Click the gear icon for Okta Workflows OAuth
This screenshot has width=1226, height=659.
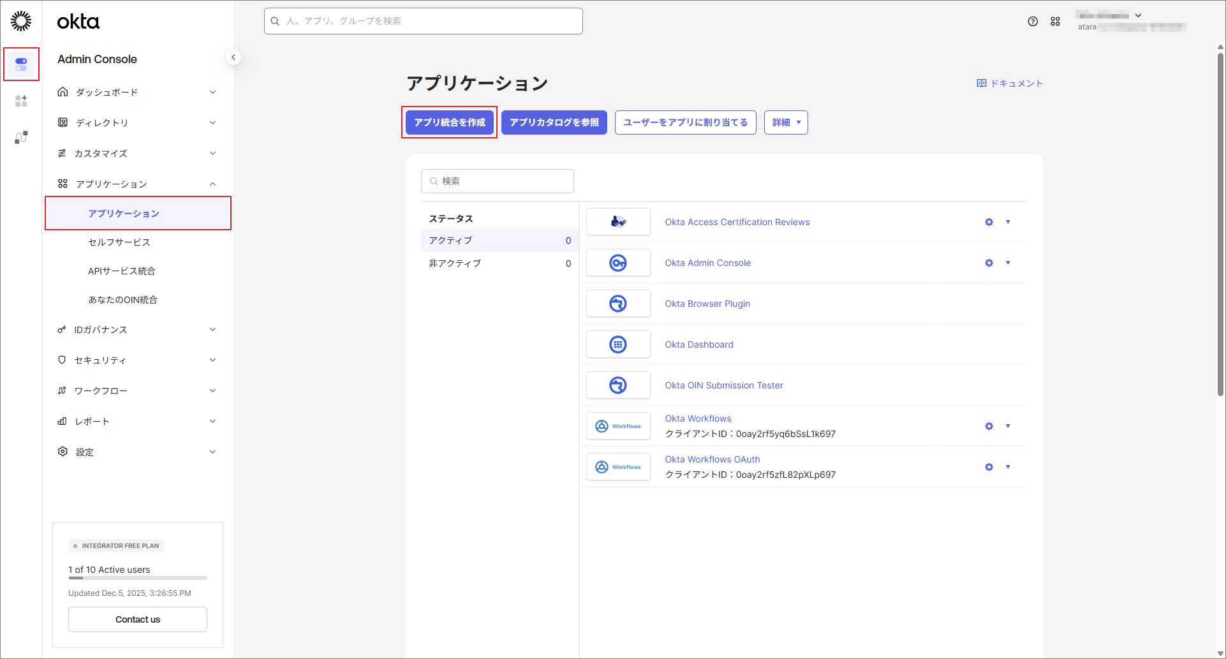click(989, 467)
